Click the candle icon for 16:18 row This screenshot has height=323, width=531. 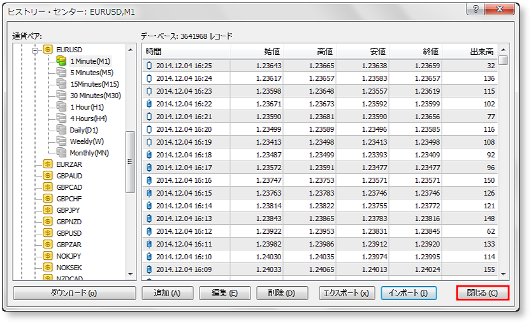149,155
